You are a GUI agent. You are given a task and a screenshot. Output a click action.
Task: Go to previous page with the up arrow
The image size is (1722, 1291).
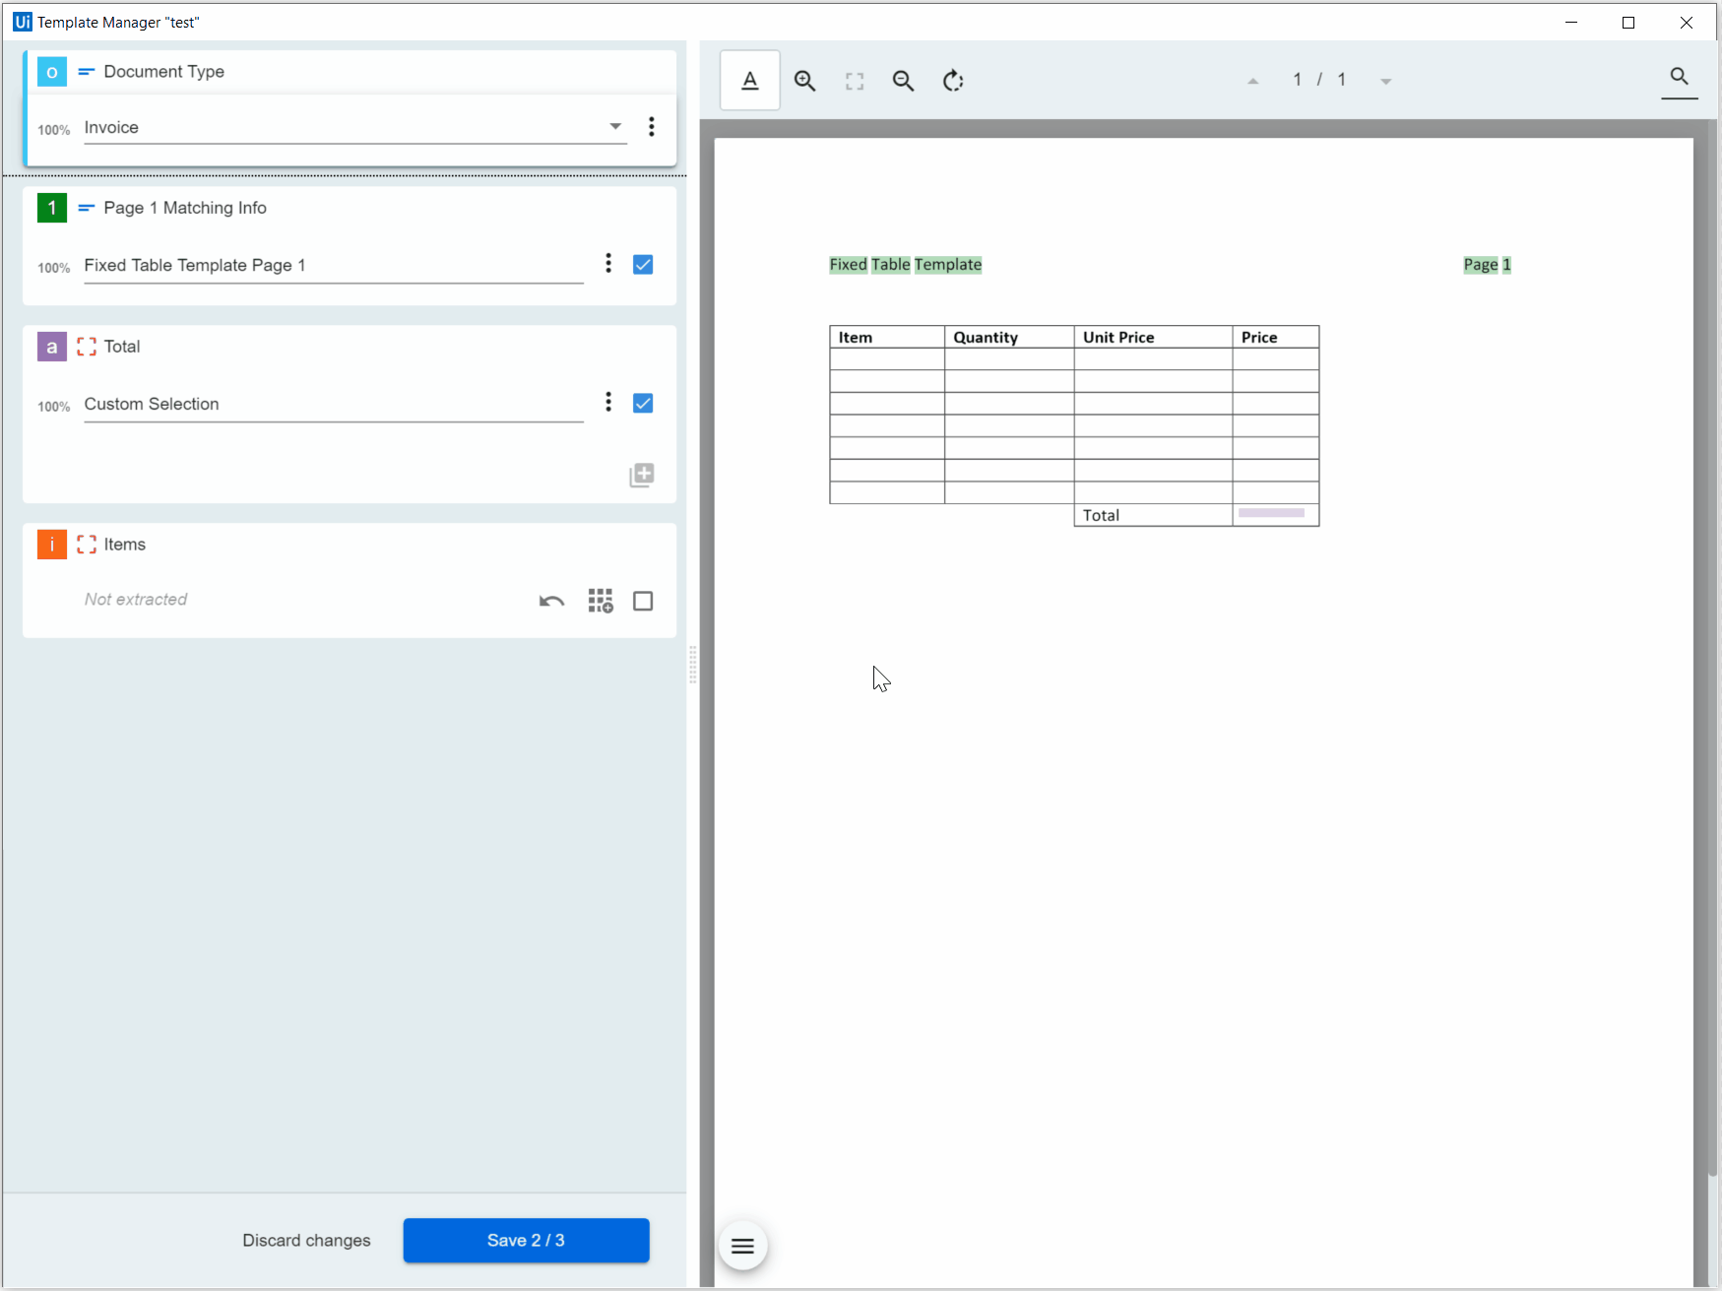1252,81
